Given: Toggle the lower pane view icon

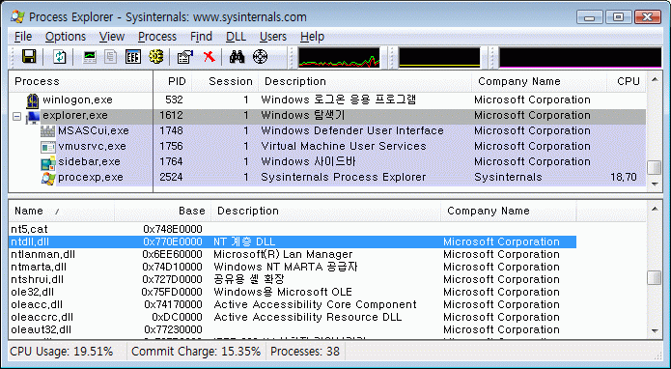Looking at the screenshot, I should point(133,56).
